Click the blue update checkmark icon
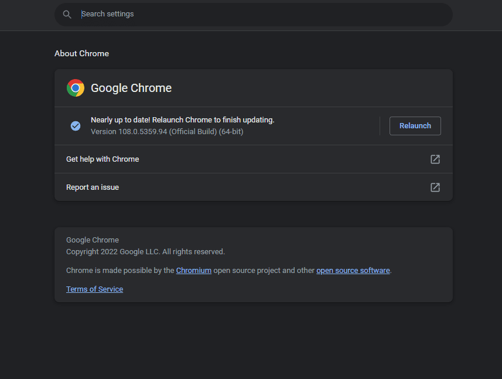This screenshot has width=502, height=379. 76,126
